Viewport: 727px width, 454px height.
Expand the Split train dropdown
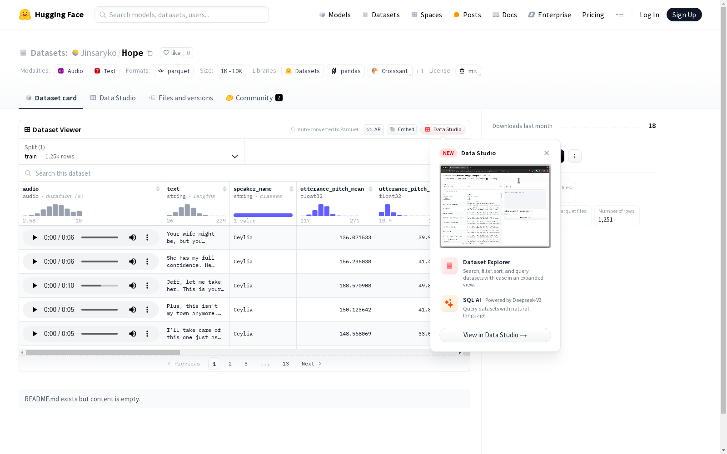[x=132, y=152]
